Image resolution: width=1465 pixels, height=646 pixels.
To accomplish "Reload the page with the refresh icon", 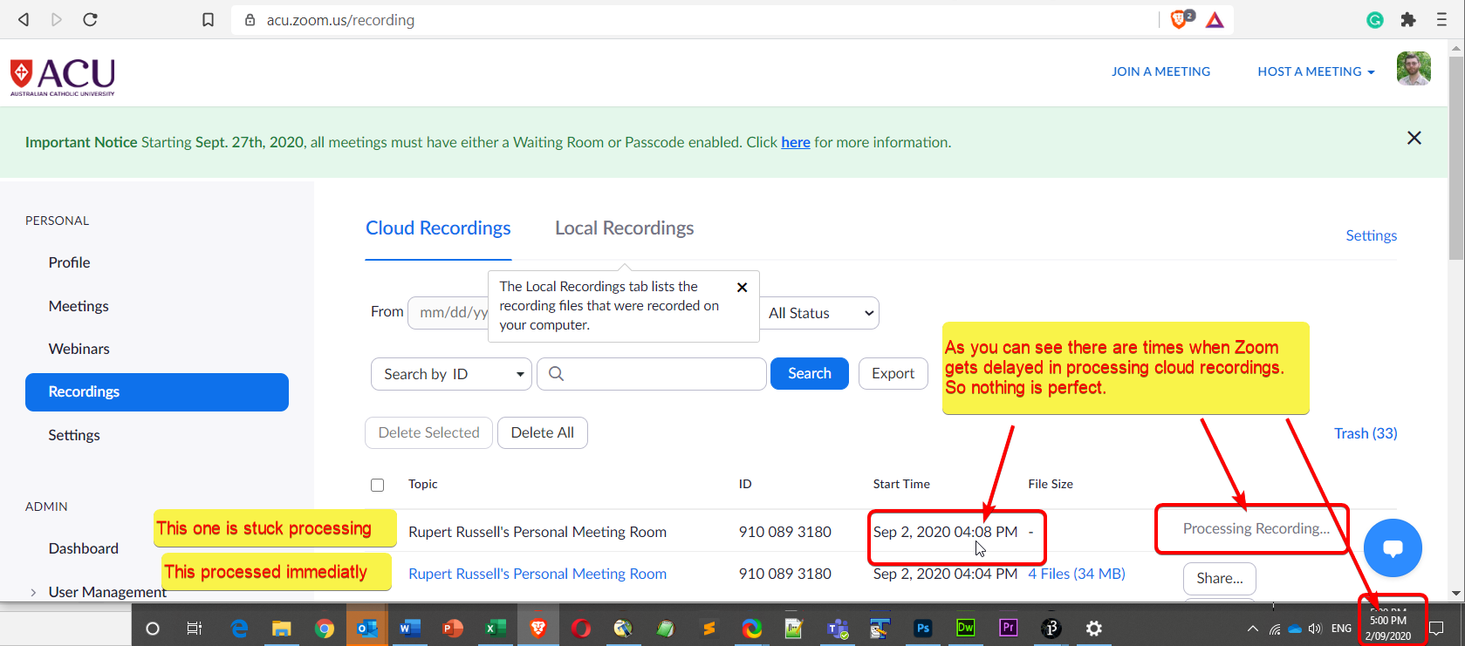I will click(x=90, y=19).
